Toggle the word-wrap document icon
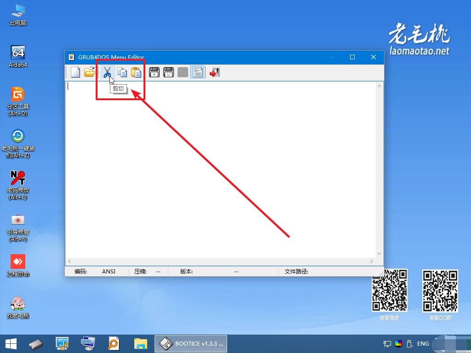Viewport: 471px width, 353px height. 197,72
